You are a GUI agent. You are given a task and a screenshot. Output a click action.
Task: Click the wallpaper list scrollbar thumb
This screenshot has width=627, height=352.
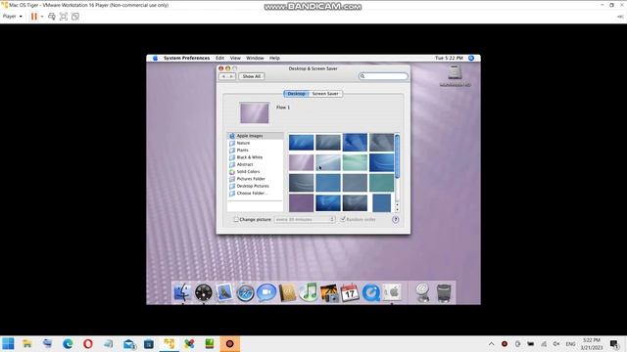pos(397,156)
